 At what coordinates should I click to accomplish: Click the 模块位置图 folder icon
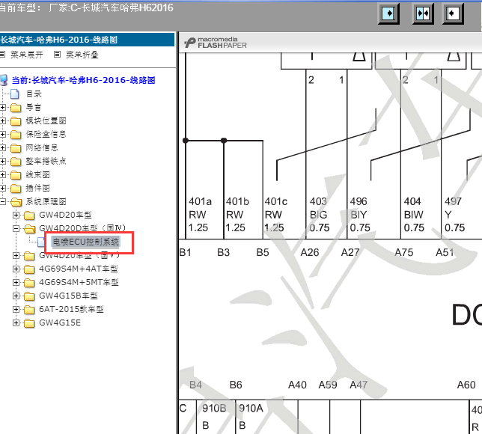(x=16, y=121)
